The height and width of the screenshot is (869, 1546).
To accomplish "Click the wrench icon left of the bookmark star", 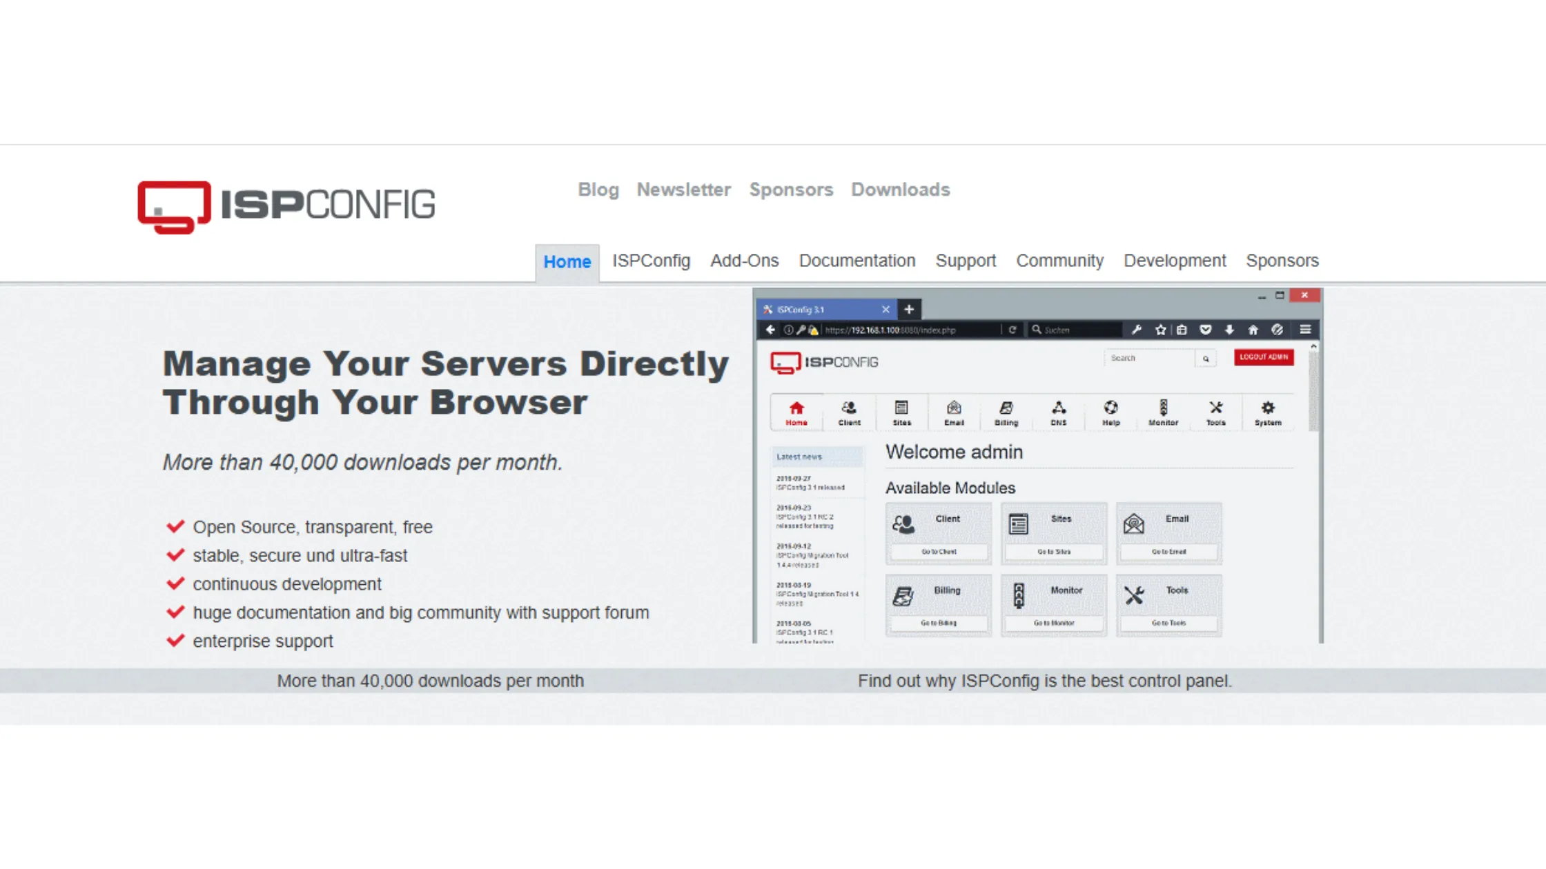I will (1137, 330).
